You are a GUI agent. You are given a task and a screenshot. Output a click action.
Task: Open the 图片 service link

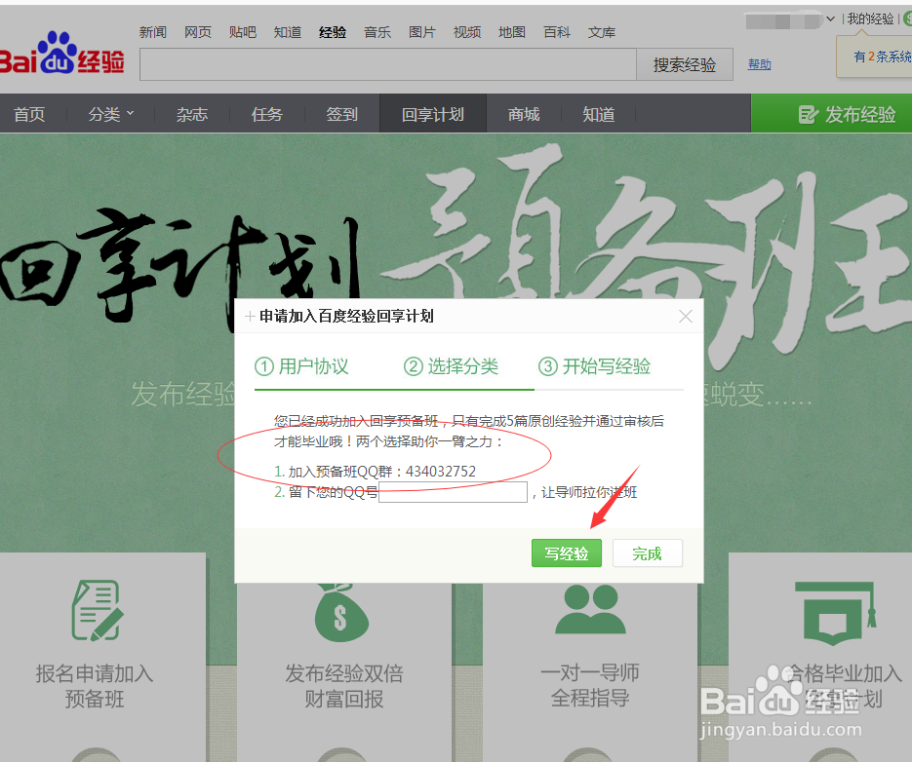pos(421,32)
